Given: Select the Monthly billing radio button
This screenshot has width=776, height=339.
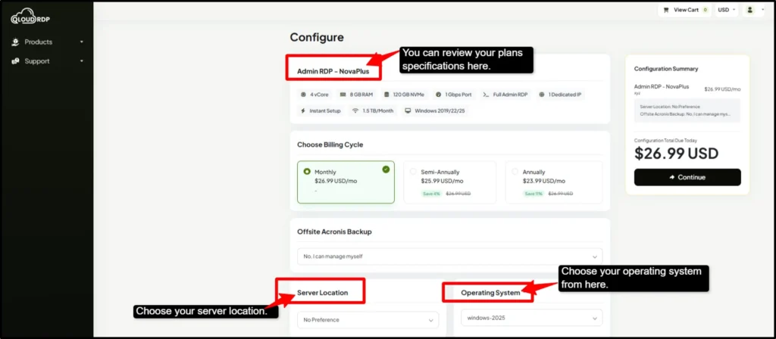Looking at the screenshot, I should pyautogui.click(x=307, y=172).
